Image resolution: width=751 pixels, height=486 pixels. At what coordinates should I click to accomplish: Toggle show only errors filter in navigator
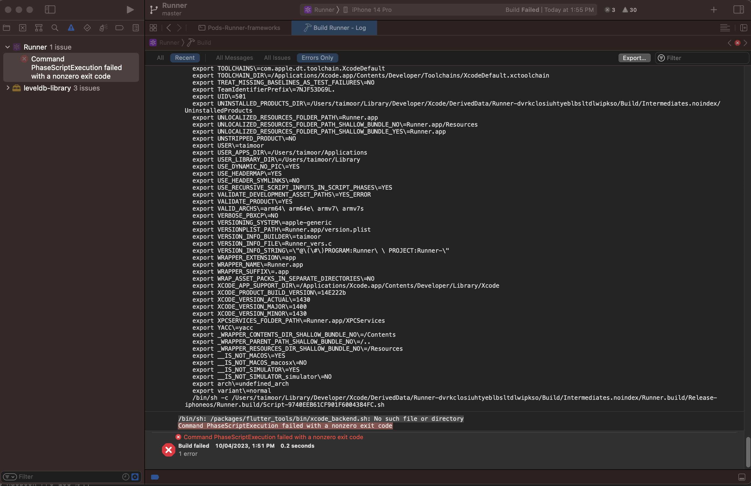click(x=135, y=477)
